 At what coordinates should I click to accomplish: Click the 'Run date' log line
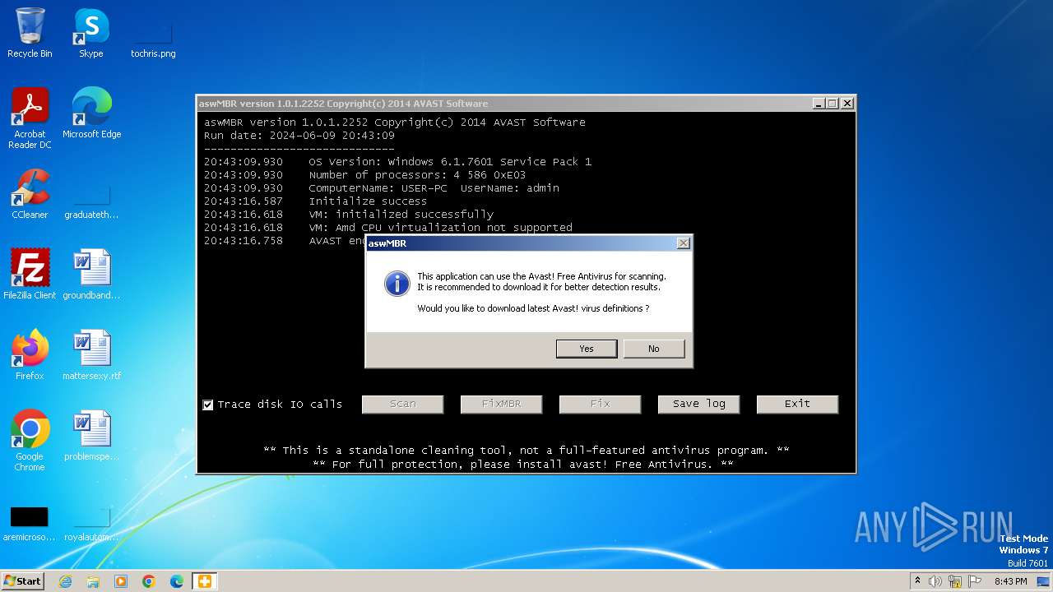point(299,136)
